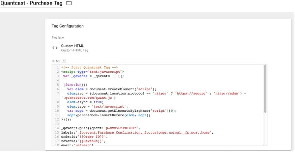Click the '})();' closing line
The height and width of the screenshot is (152, 295).
[x=66, y=119]
